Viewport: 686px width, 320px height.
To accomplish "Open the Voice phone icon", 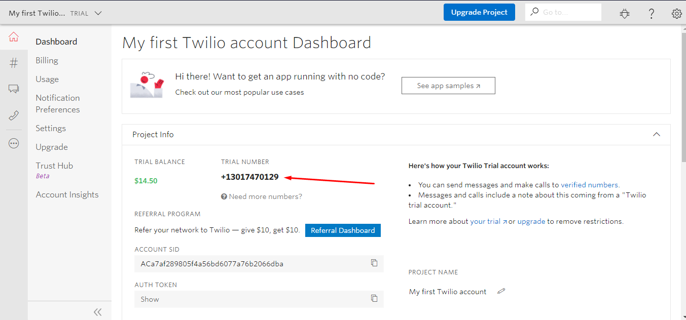I will [x=14, y=115].
